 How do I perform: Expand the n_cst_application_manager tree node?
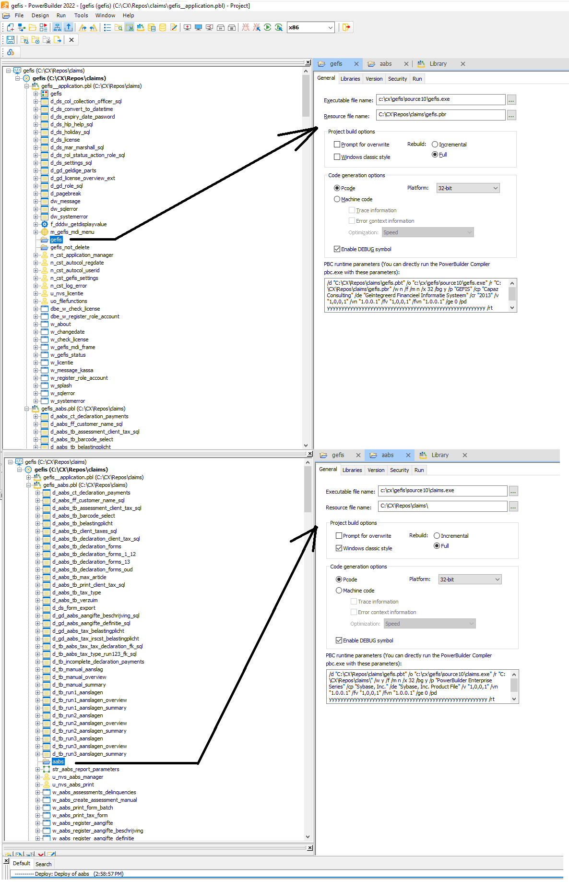point(36,255)
